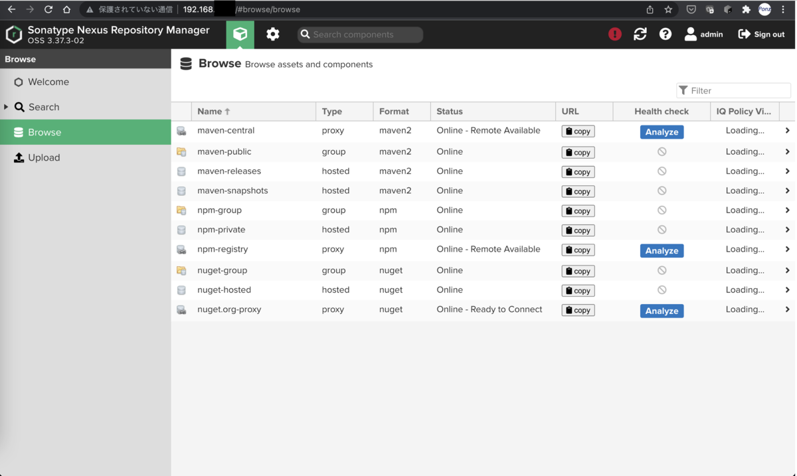Sort by the Status column header
This screenshot has height=476, width=797.
click(x=493, y=112)
